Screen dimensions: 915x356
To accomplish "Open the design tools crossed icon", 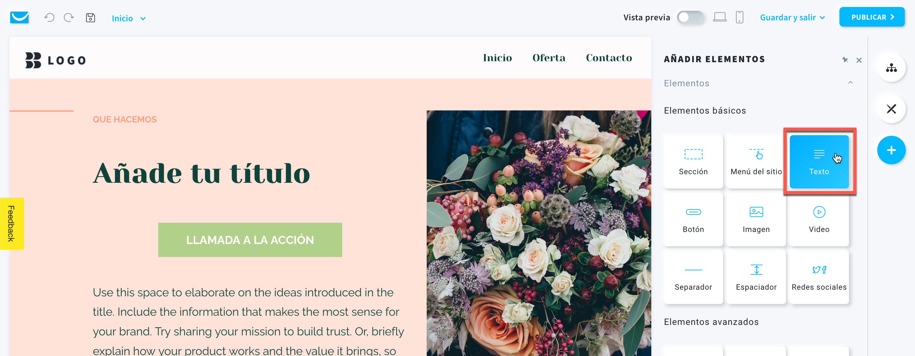I will (891, 109).
